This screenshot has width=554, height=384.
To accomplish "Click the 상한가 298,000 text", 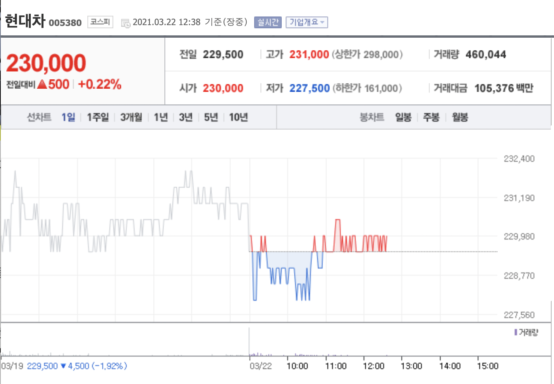I will click(367, 55).
